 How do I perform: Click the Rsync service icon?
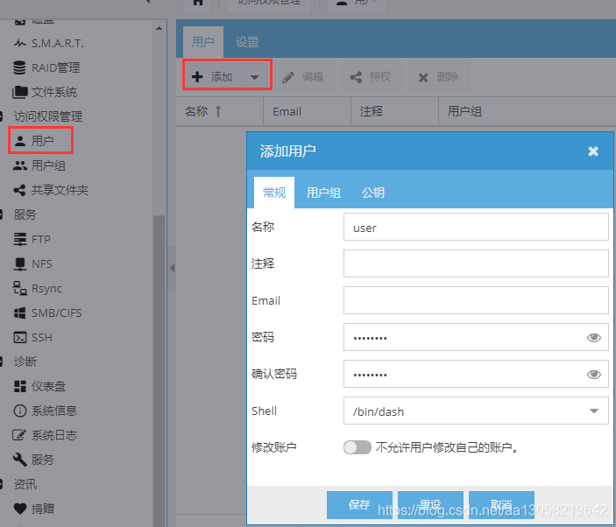19,288
